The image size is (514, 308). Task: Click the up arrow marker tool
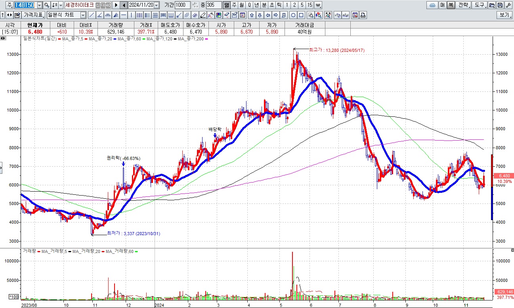pyautogui.click(x=252, y=15)
